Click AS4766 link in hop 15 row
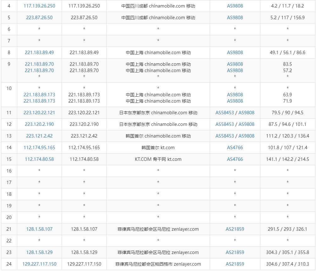 coord(235,159)
